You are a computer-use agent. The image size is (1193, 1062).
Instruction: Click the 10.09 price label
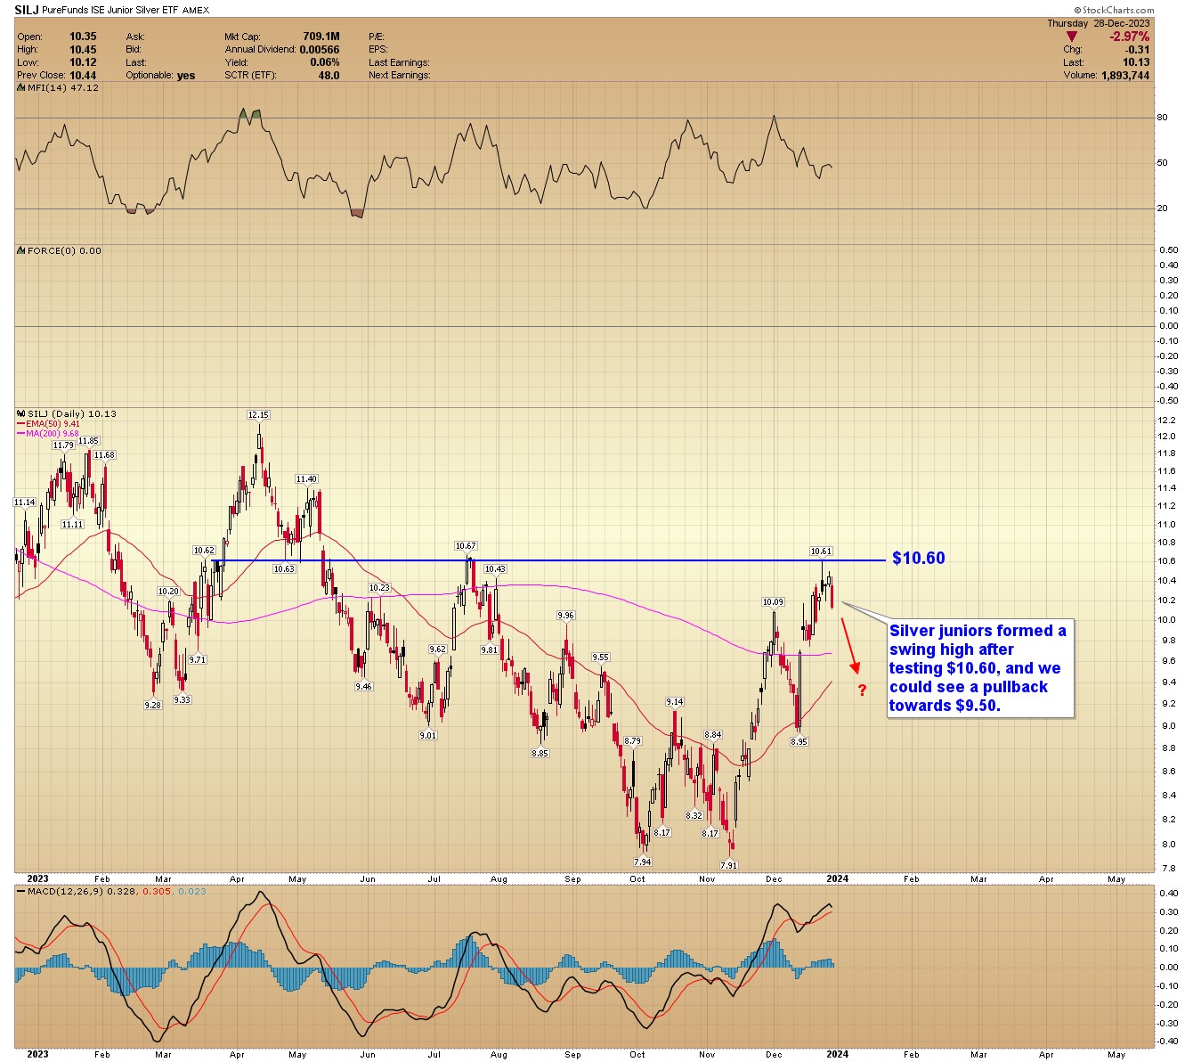773,603
